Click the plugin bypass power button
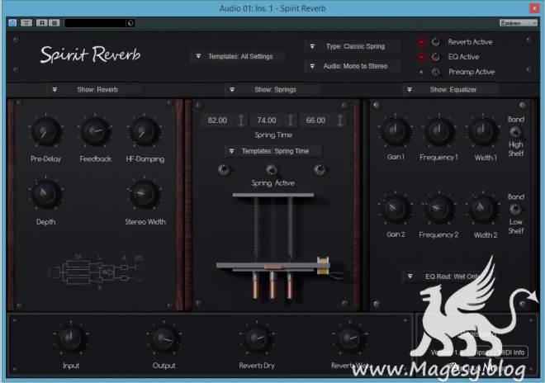 [x=12, y=23]
